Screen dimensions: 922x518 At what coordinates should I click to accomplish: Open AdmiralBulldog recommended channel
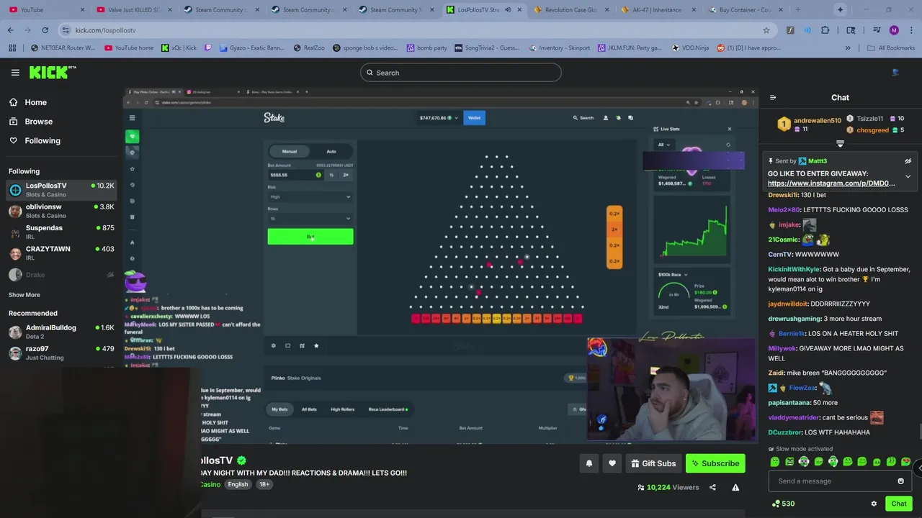coord(61,332)
